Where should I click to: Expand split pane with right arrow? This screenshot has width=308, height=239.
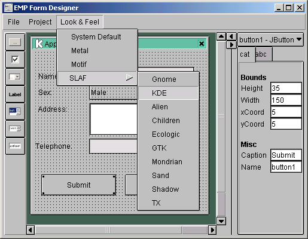pos(231,45)
